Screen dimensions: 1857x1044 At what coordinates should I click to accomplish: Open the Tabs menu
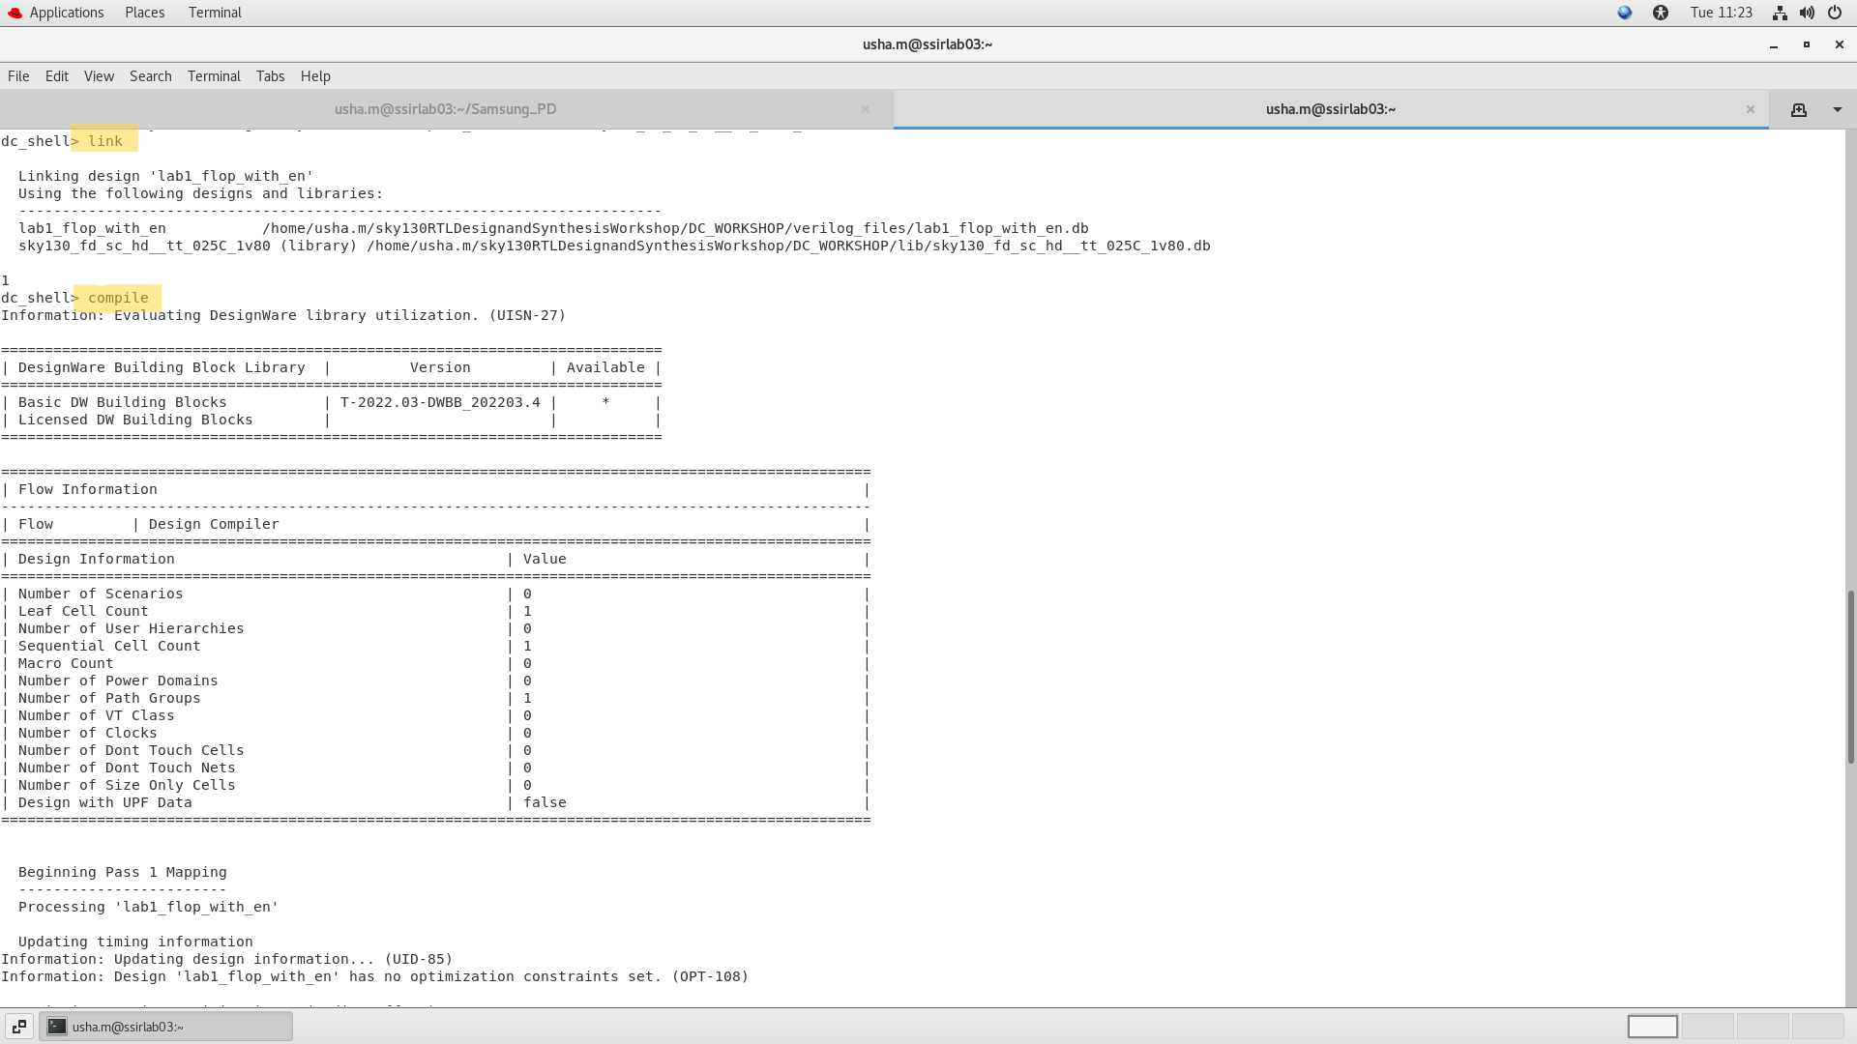coord(270,76)
